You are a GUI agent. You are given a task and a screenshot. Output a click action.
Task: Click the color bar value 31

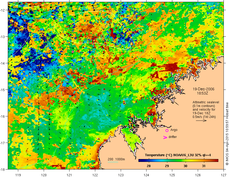(204, 166)
